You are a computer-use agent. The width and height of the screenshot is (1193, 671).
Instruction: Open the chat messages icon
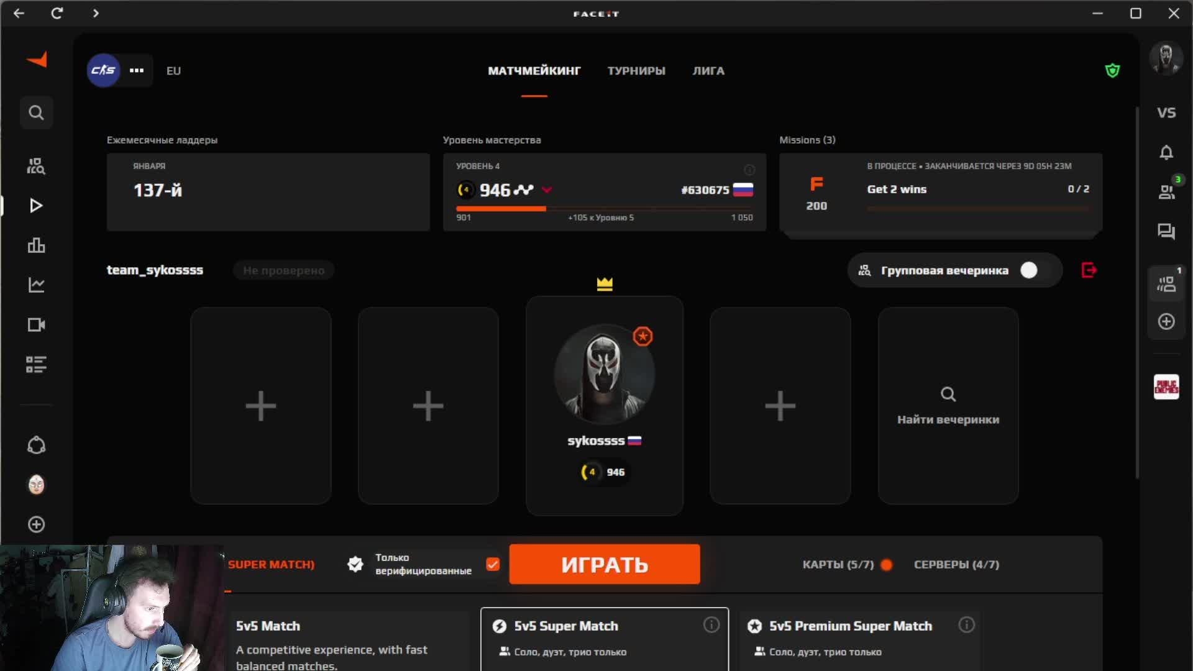coord(1166,232)
